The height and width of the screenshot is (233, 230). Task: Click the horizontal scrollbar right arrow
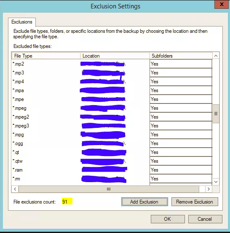(x=209, y=189)
